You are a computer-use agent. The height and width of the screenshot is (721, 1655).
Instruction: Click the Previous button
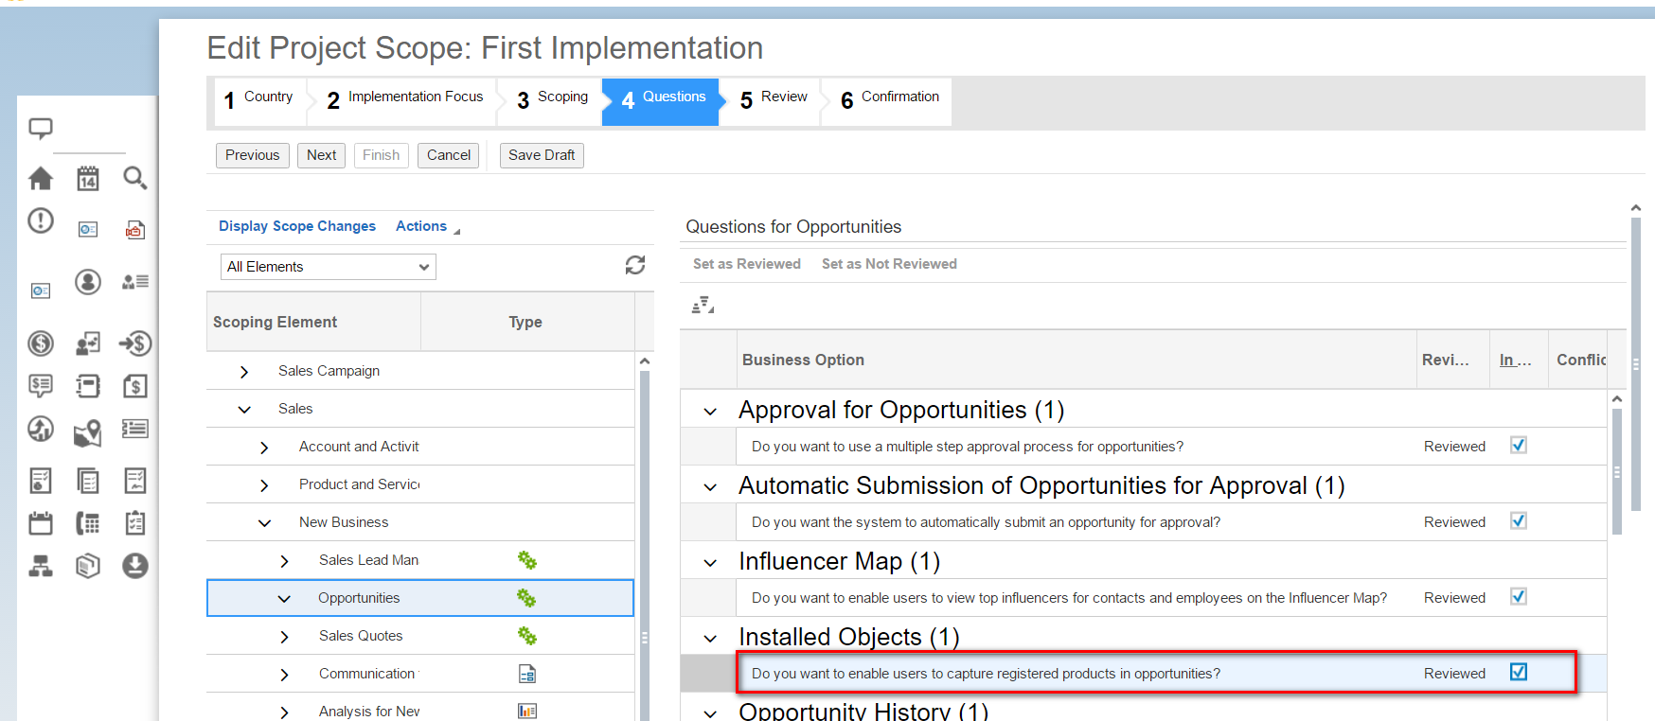click(x=253, y=155)
